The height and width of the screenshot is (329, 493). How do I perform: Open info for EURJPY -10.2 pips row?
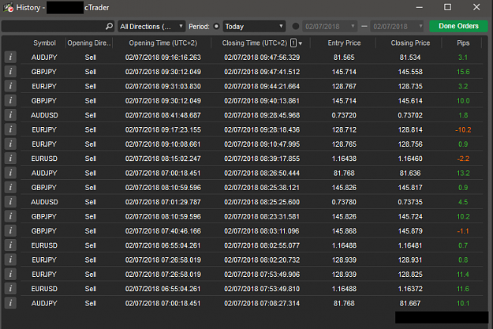(x=10, y=129)
